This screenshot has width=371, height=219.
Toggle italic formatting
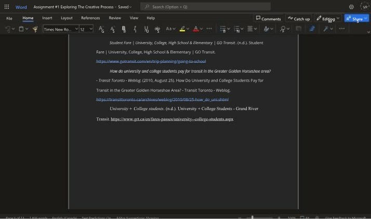pyautogui.click(x=135, y=29)
